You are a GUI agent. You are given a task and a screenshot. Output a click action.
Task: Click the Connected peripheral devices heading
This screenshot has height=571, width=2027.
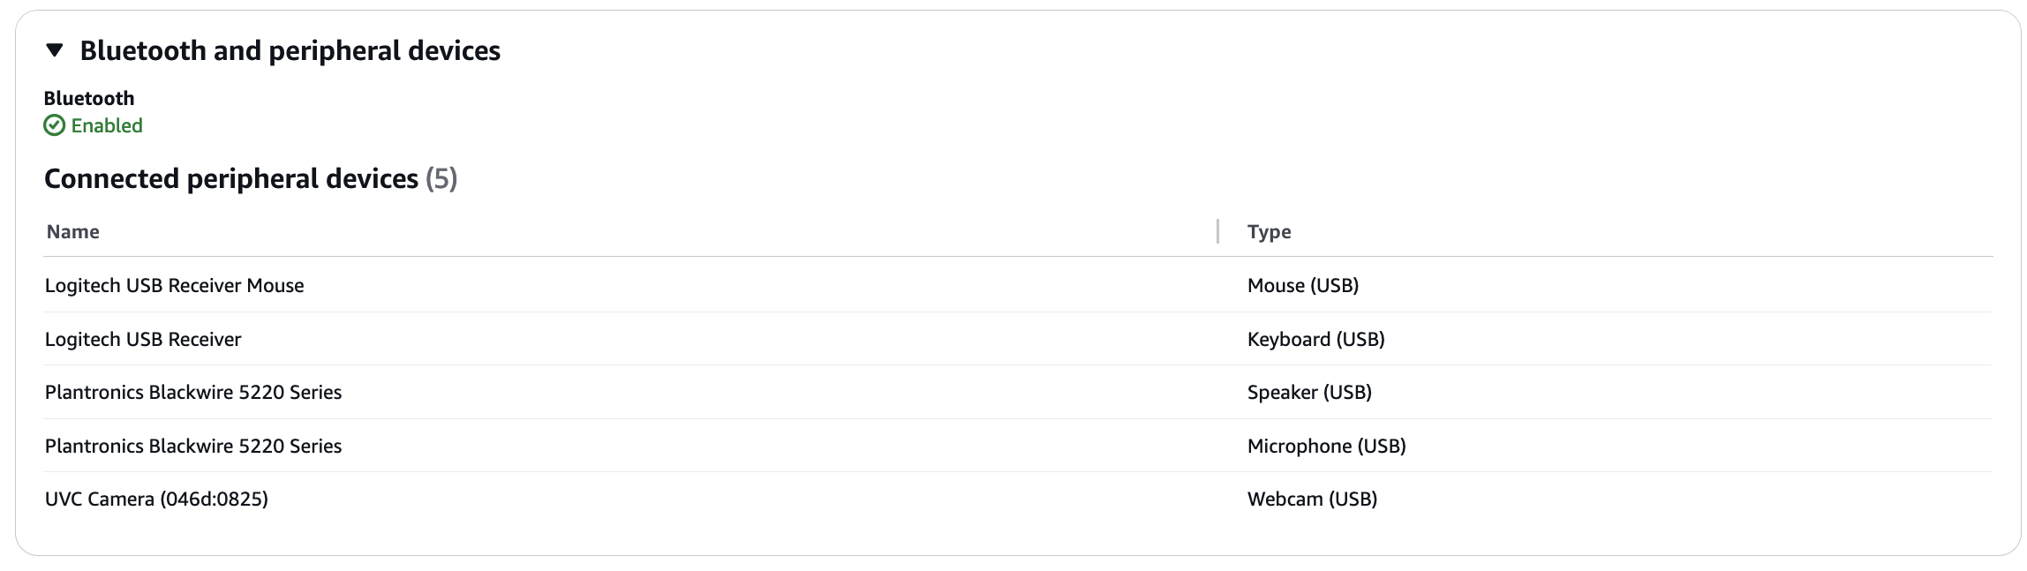[231, 178]
